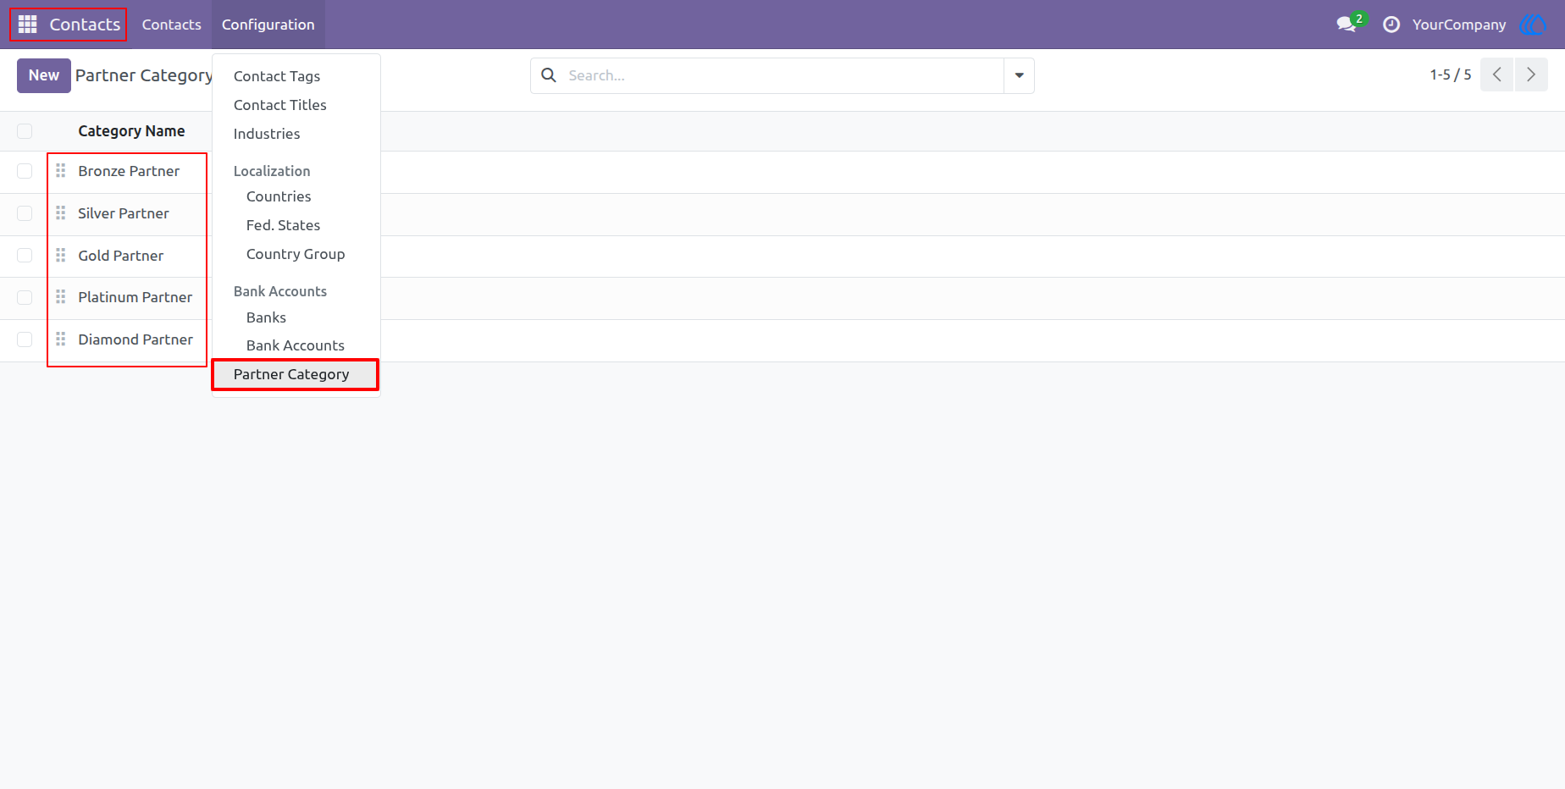Click the user avatar icon in top bar

click(x=1533, y=25)
